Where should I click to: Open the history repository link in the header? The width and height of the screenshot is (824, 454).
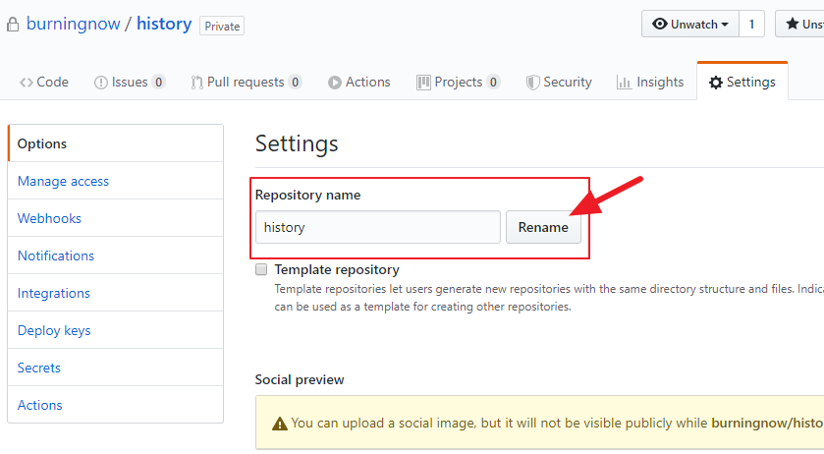pos(164,25)
